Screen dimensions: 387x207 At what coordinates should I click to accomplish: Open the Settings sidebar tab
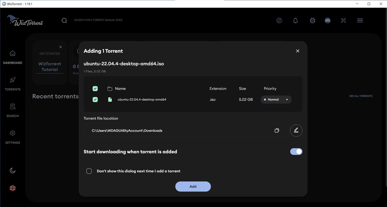click(13, 137)
